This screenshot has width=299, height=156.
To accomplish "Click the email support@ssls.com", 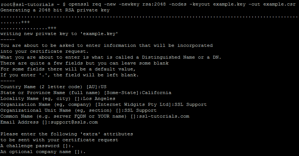I will pos(74,122).
